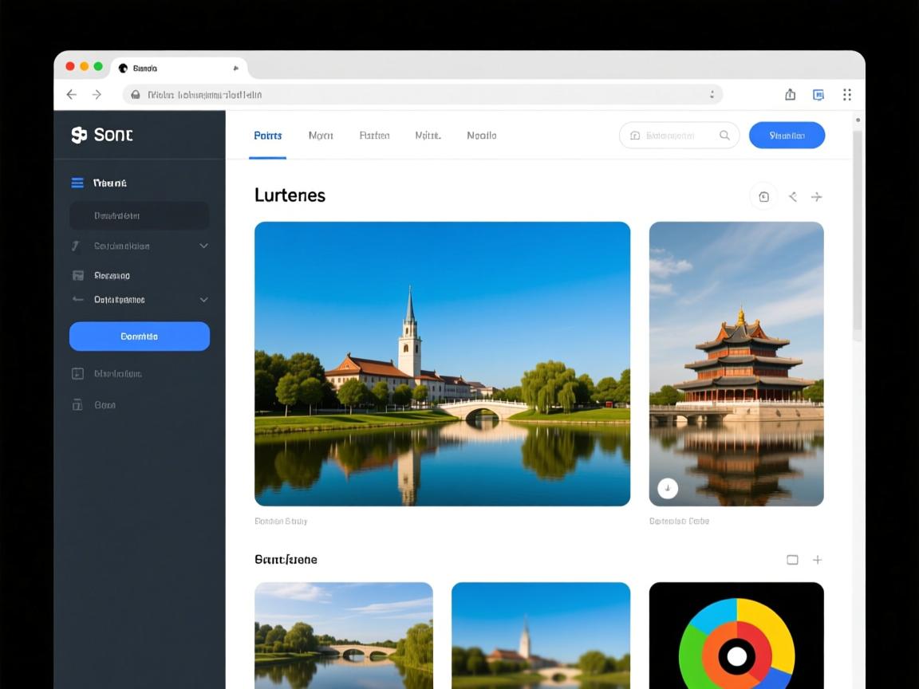Click the download badge on the pagoda image
Screen dimensions: 919x689
pos(668,487)
